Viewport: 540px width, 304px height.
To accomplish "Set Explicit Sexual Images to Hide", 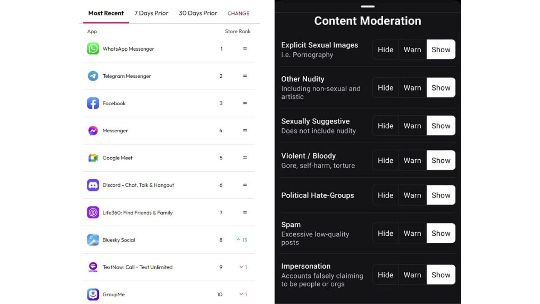I will [x=385, y=50].
